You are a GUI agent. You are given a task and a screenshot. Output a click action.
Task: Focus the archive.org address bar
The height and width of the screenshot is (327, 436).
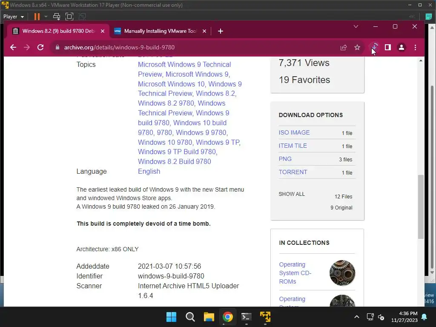195,47
